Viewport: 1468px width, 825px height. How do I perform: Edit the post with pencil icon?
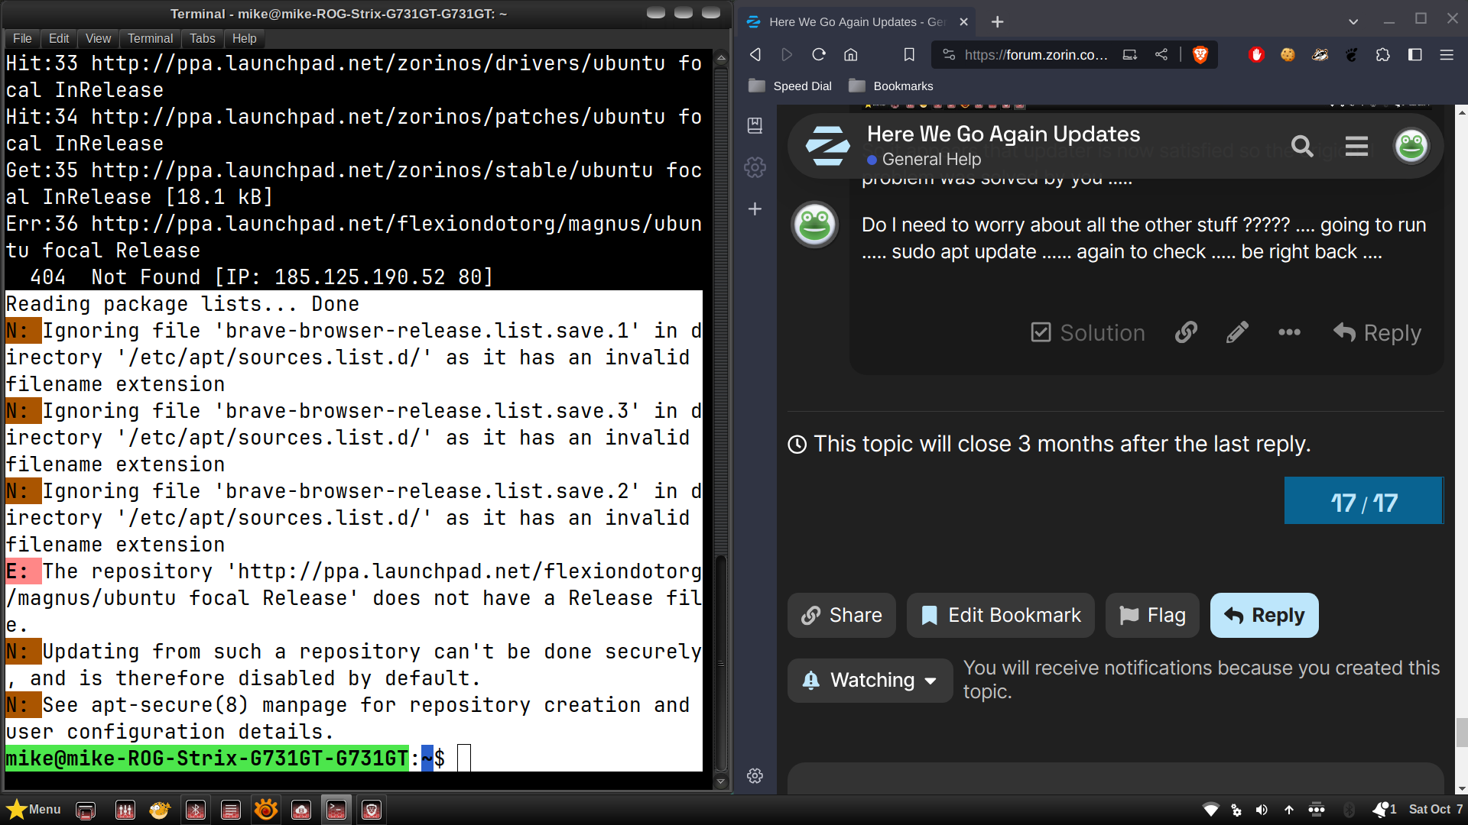click(x=1237, y=332)
